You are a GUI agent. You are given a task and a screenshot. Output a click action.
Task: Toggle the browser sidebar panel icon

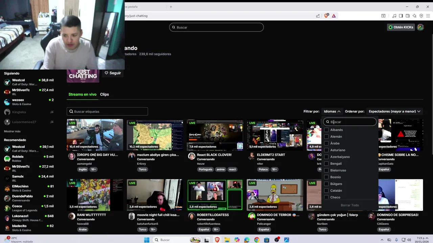pos(401,16)
